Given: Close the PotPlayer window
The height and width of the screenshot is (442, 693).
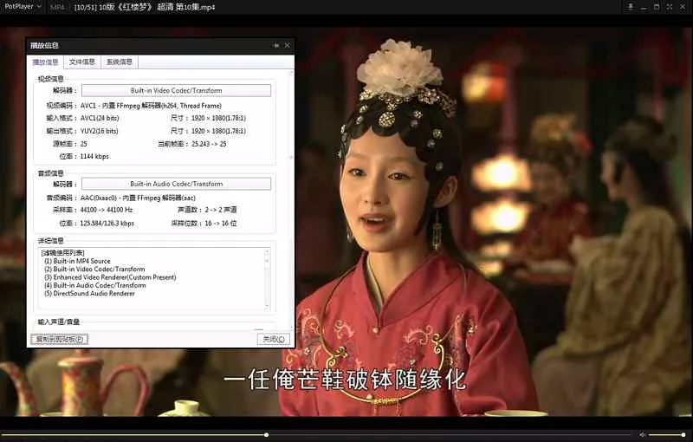Looking at the screenshot, I should point(682,7).
